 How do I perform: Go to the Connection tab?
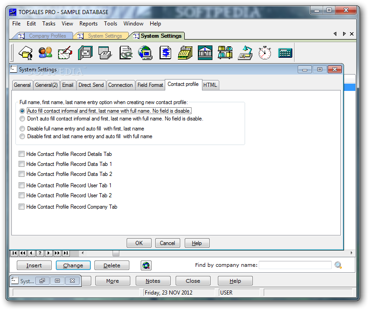(120, 85)
